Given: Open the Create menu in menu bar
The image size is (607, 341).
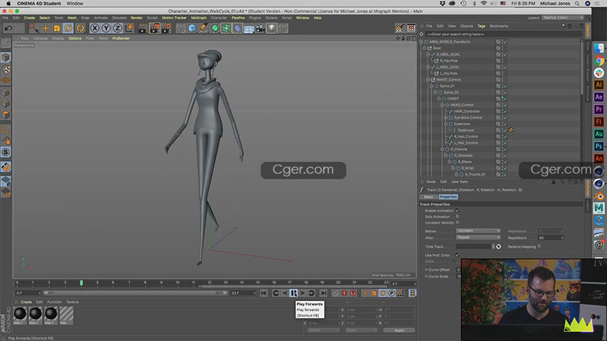Looking at the screenshot, I should tap(30, 18).
